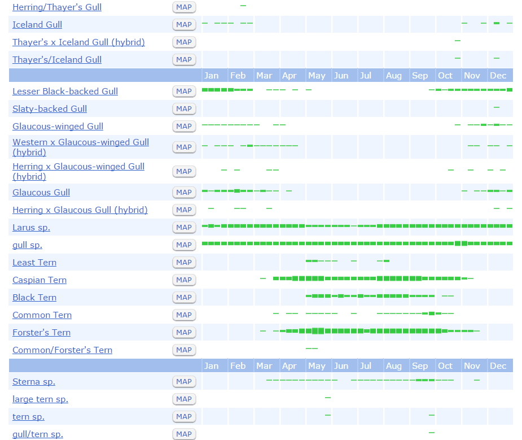Select MAP next to Common/Forster's Tern

coord(184,350)
